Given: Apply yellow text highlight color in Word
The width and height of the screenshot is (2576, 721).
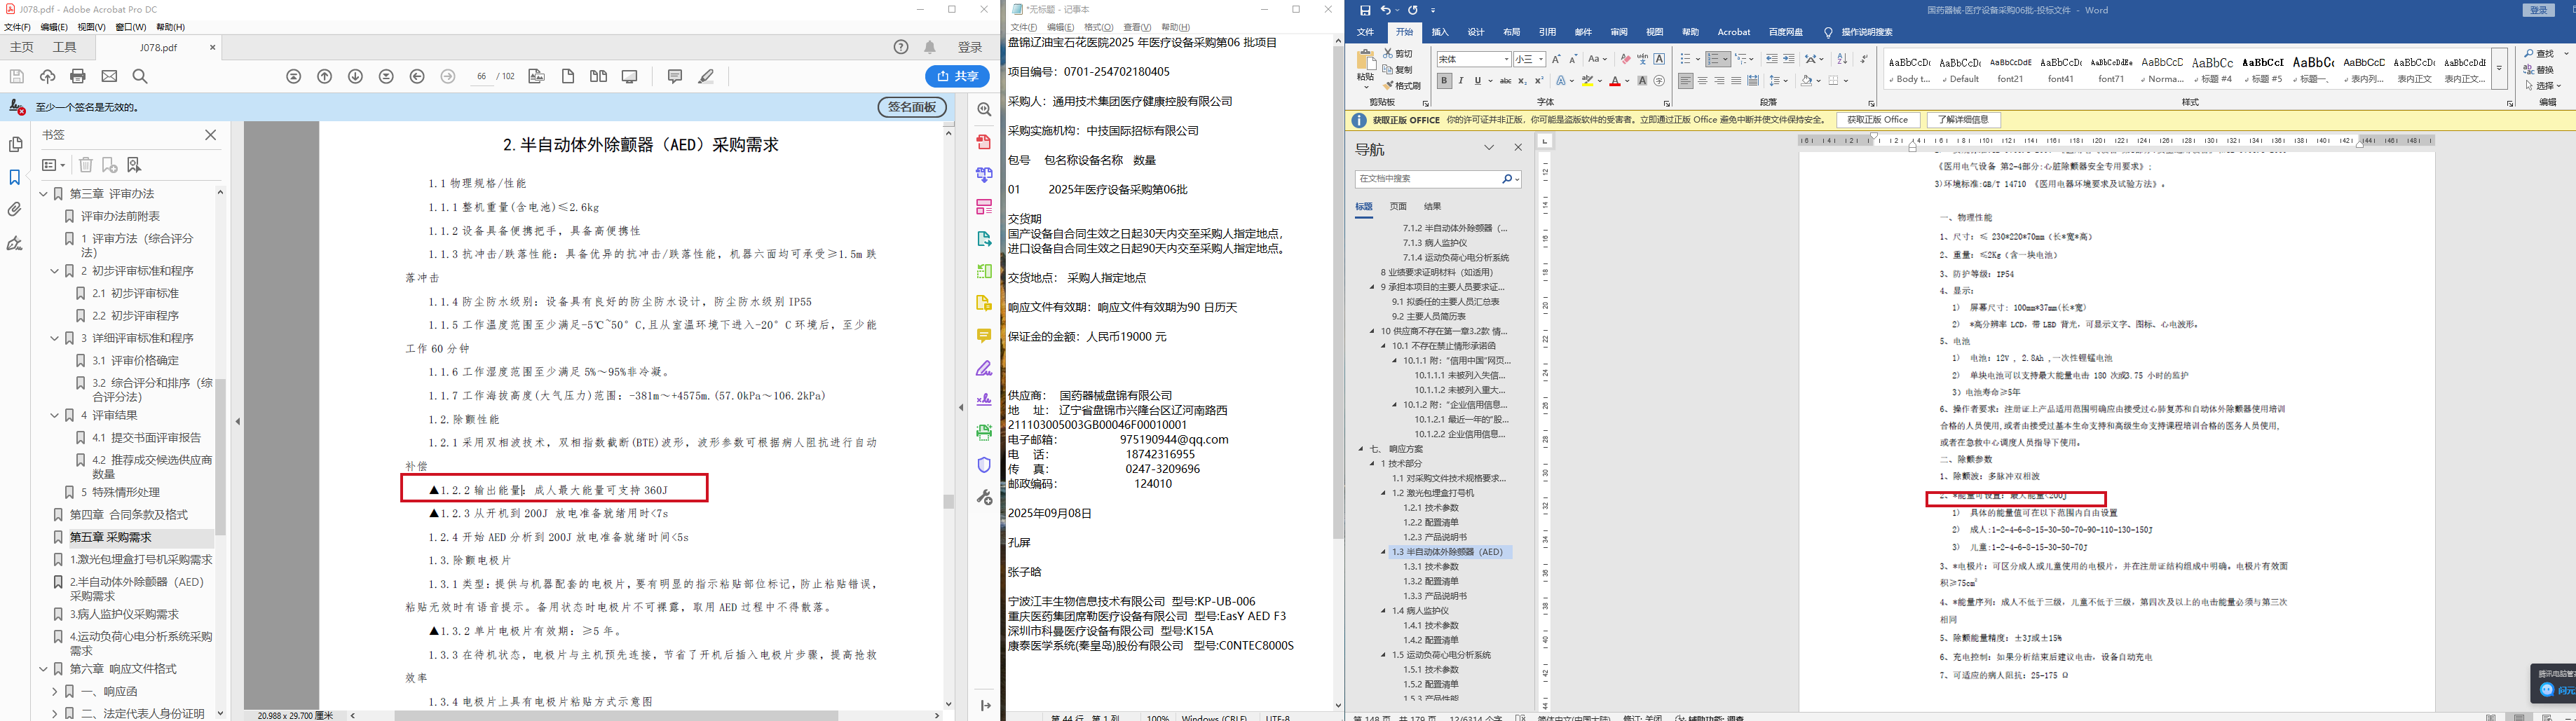Looking at the screenshot, I should coord(1587,81).
